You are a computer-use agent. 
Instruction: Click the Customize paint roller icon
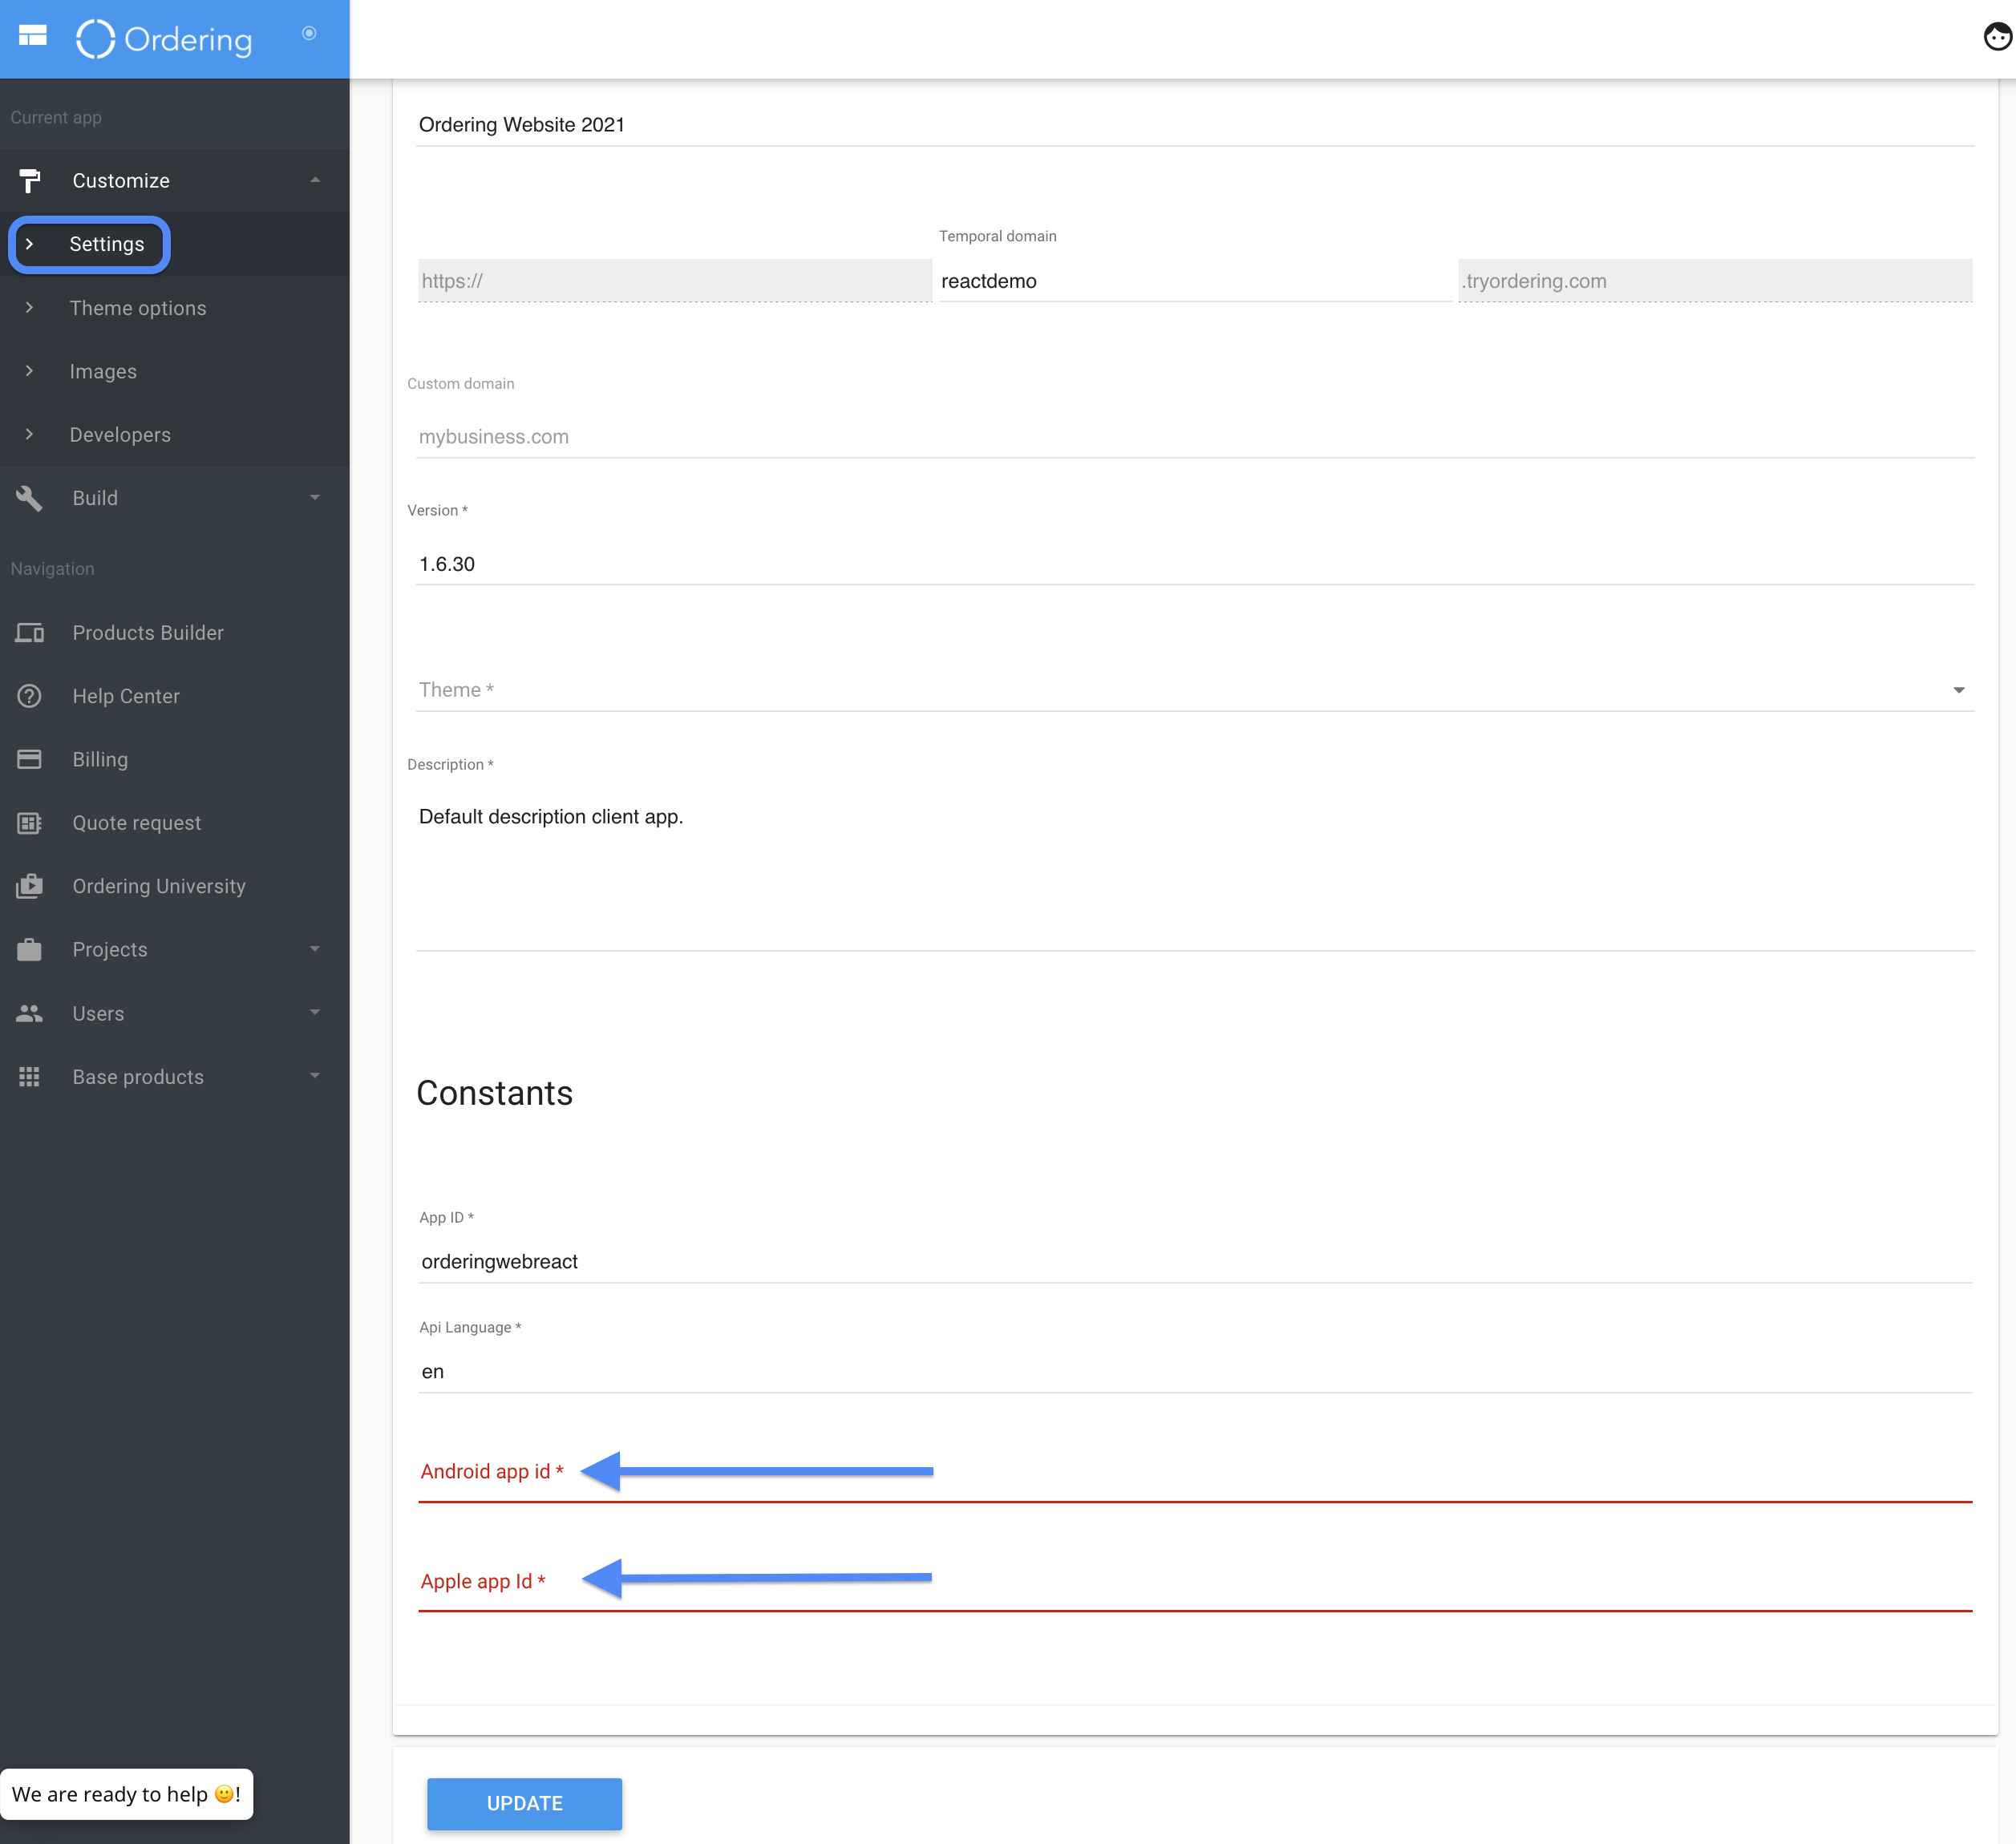tap(30, 181)
